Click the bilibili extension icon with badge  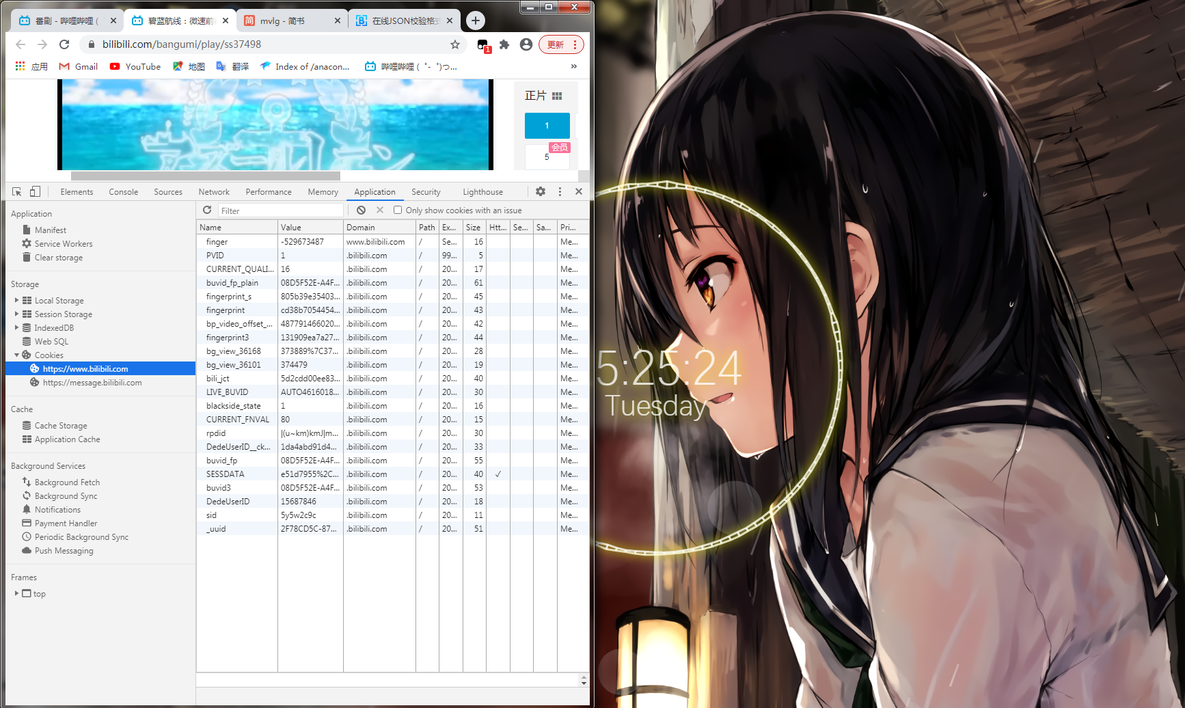[483, 45]
